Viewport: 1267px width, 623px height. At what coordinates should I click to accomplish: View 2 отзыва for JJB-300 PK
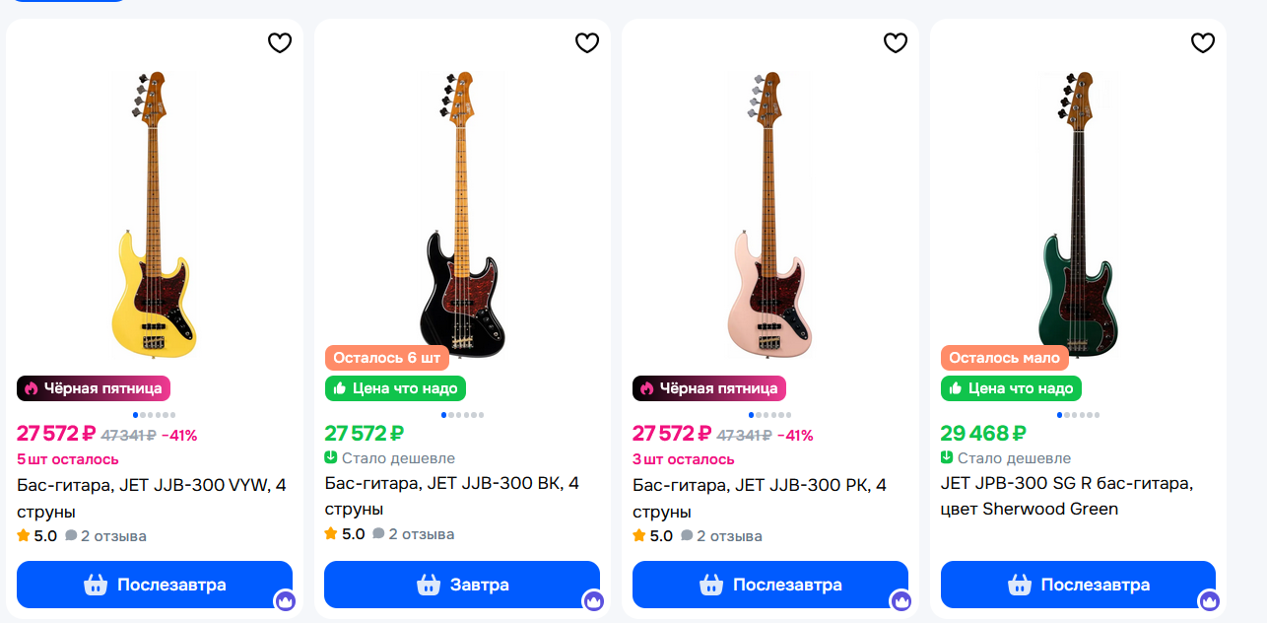(729, 536)
